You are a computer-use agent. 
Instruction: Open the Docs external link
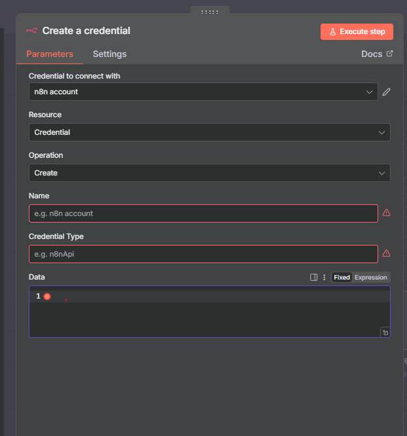click(x=377, y=54)
